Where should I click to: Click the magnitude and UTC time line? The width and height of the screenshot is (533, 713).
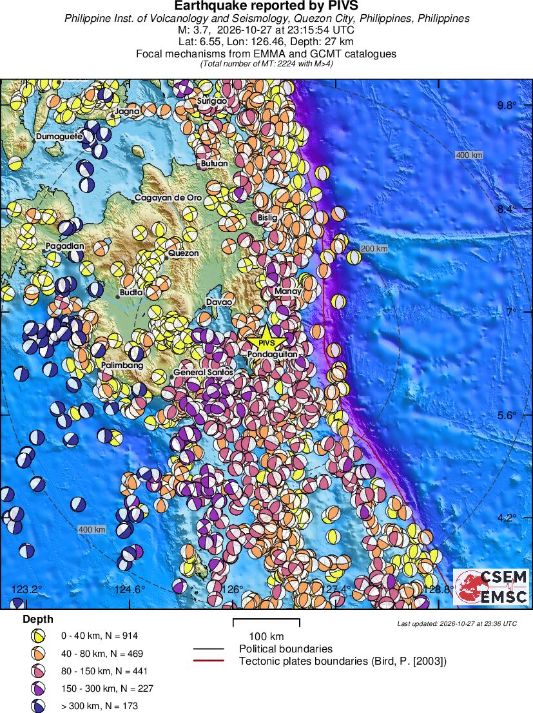(267, 30)
